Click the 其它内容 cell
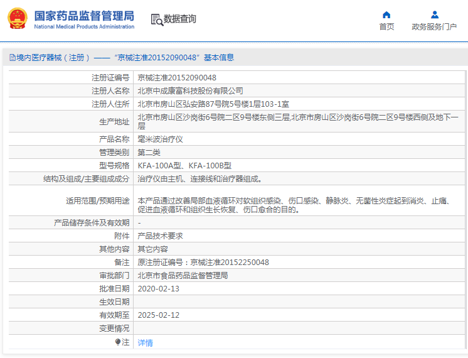Screen dimensions: 468x358 pos(152,249)
